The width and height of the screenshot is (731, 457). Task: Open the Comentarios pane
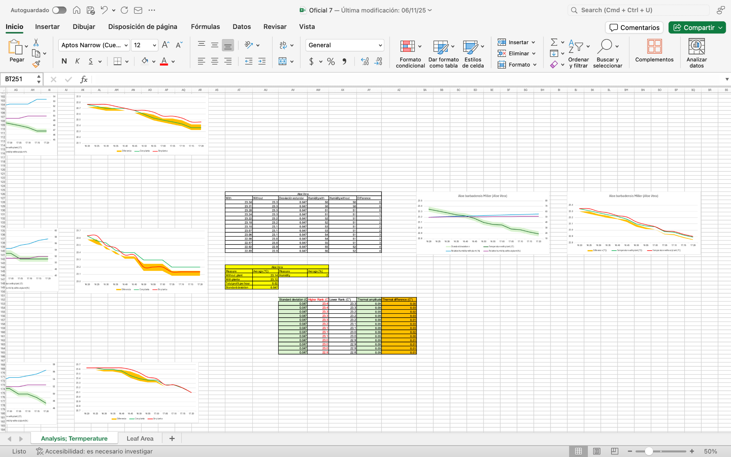634,27
